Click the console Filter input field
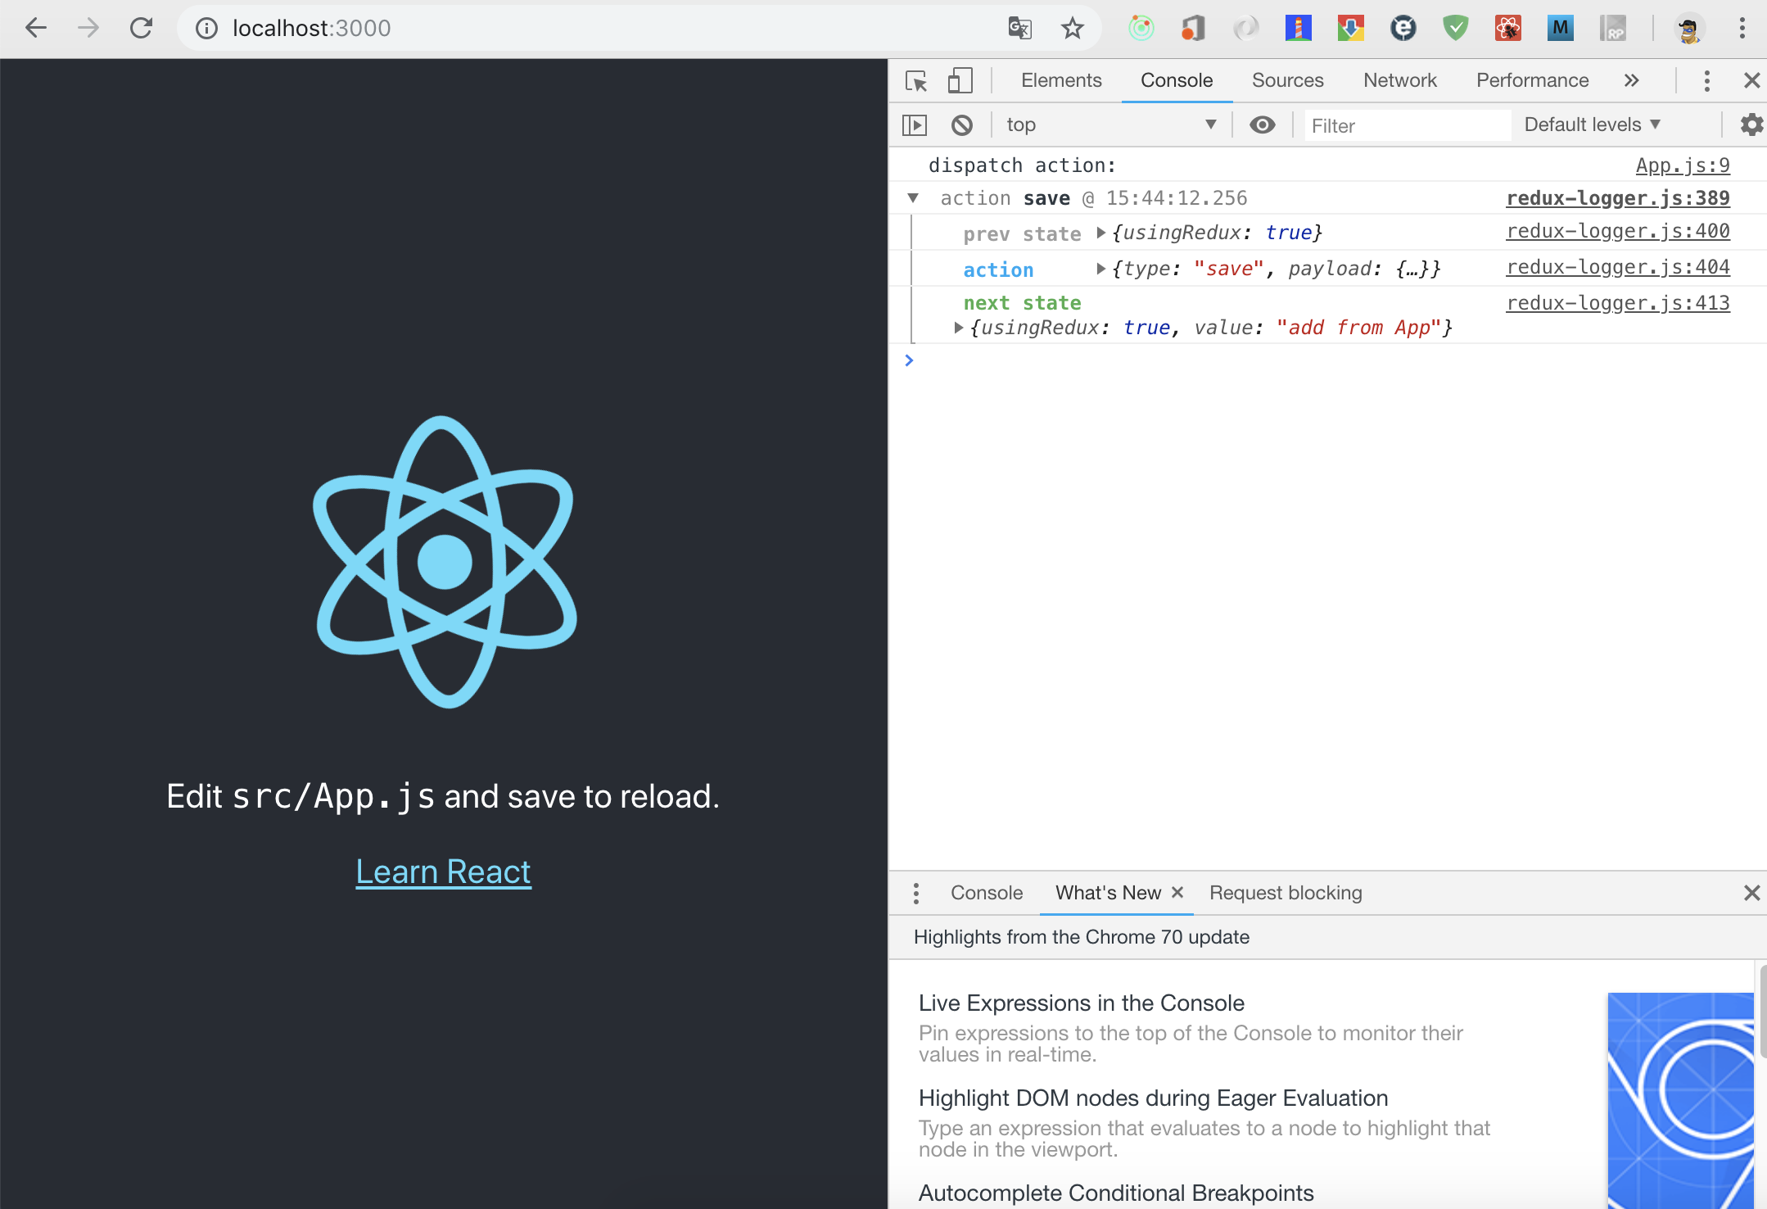 [1407, 125]
